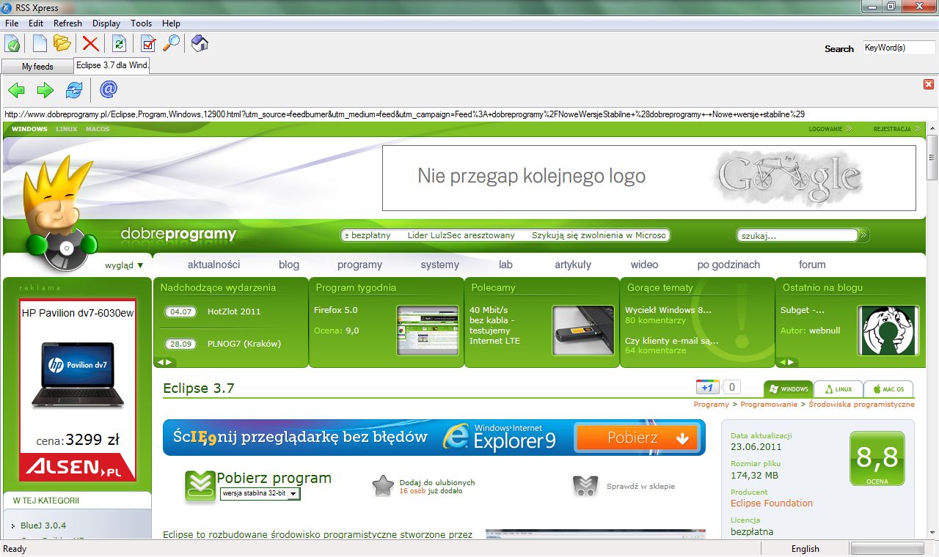Screen dimensions: 939x557
Task: Click the Wyciekł Windows 8... topic
Action: pos(668,310)
